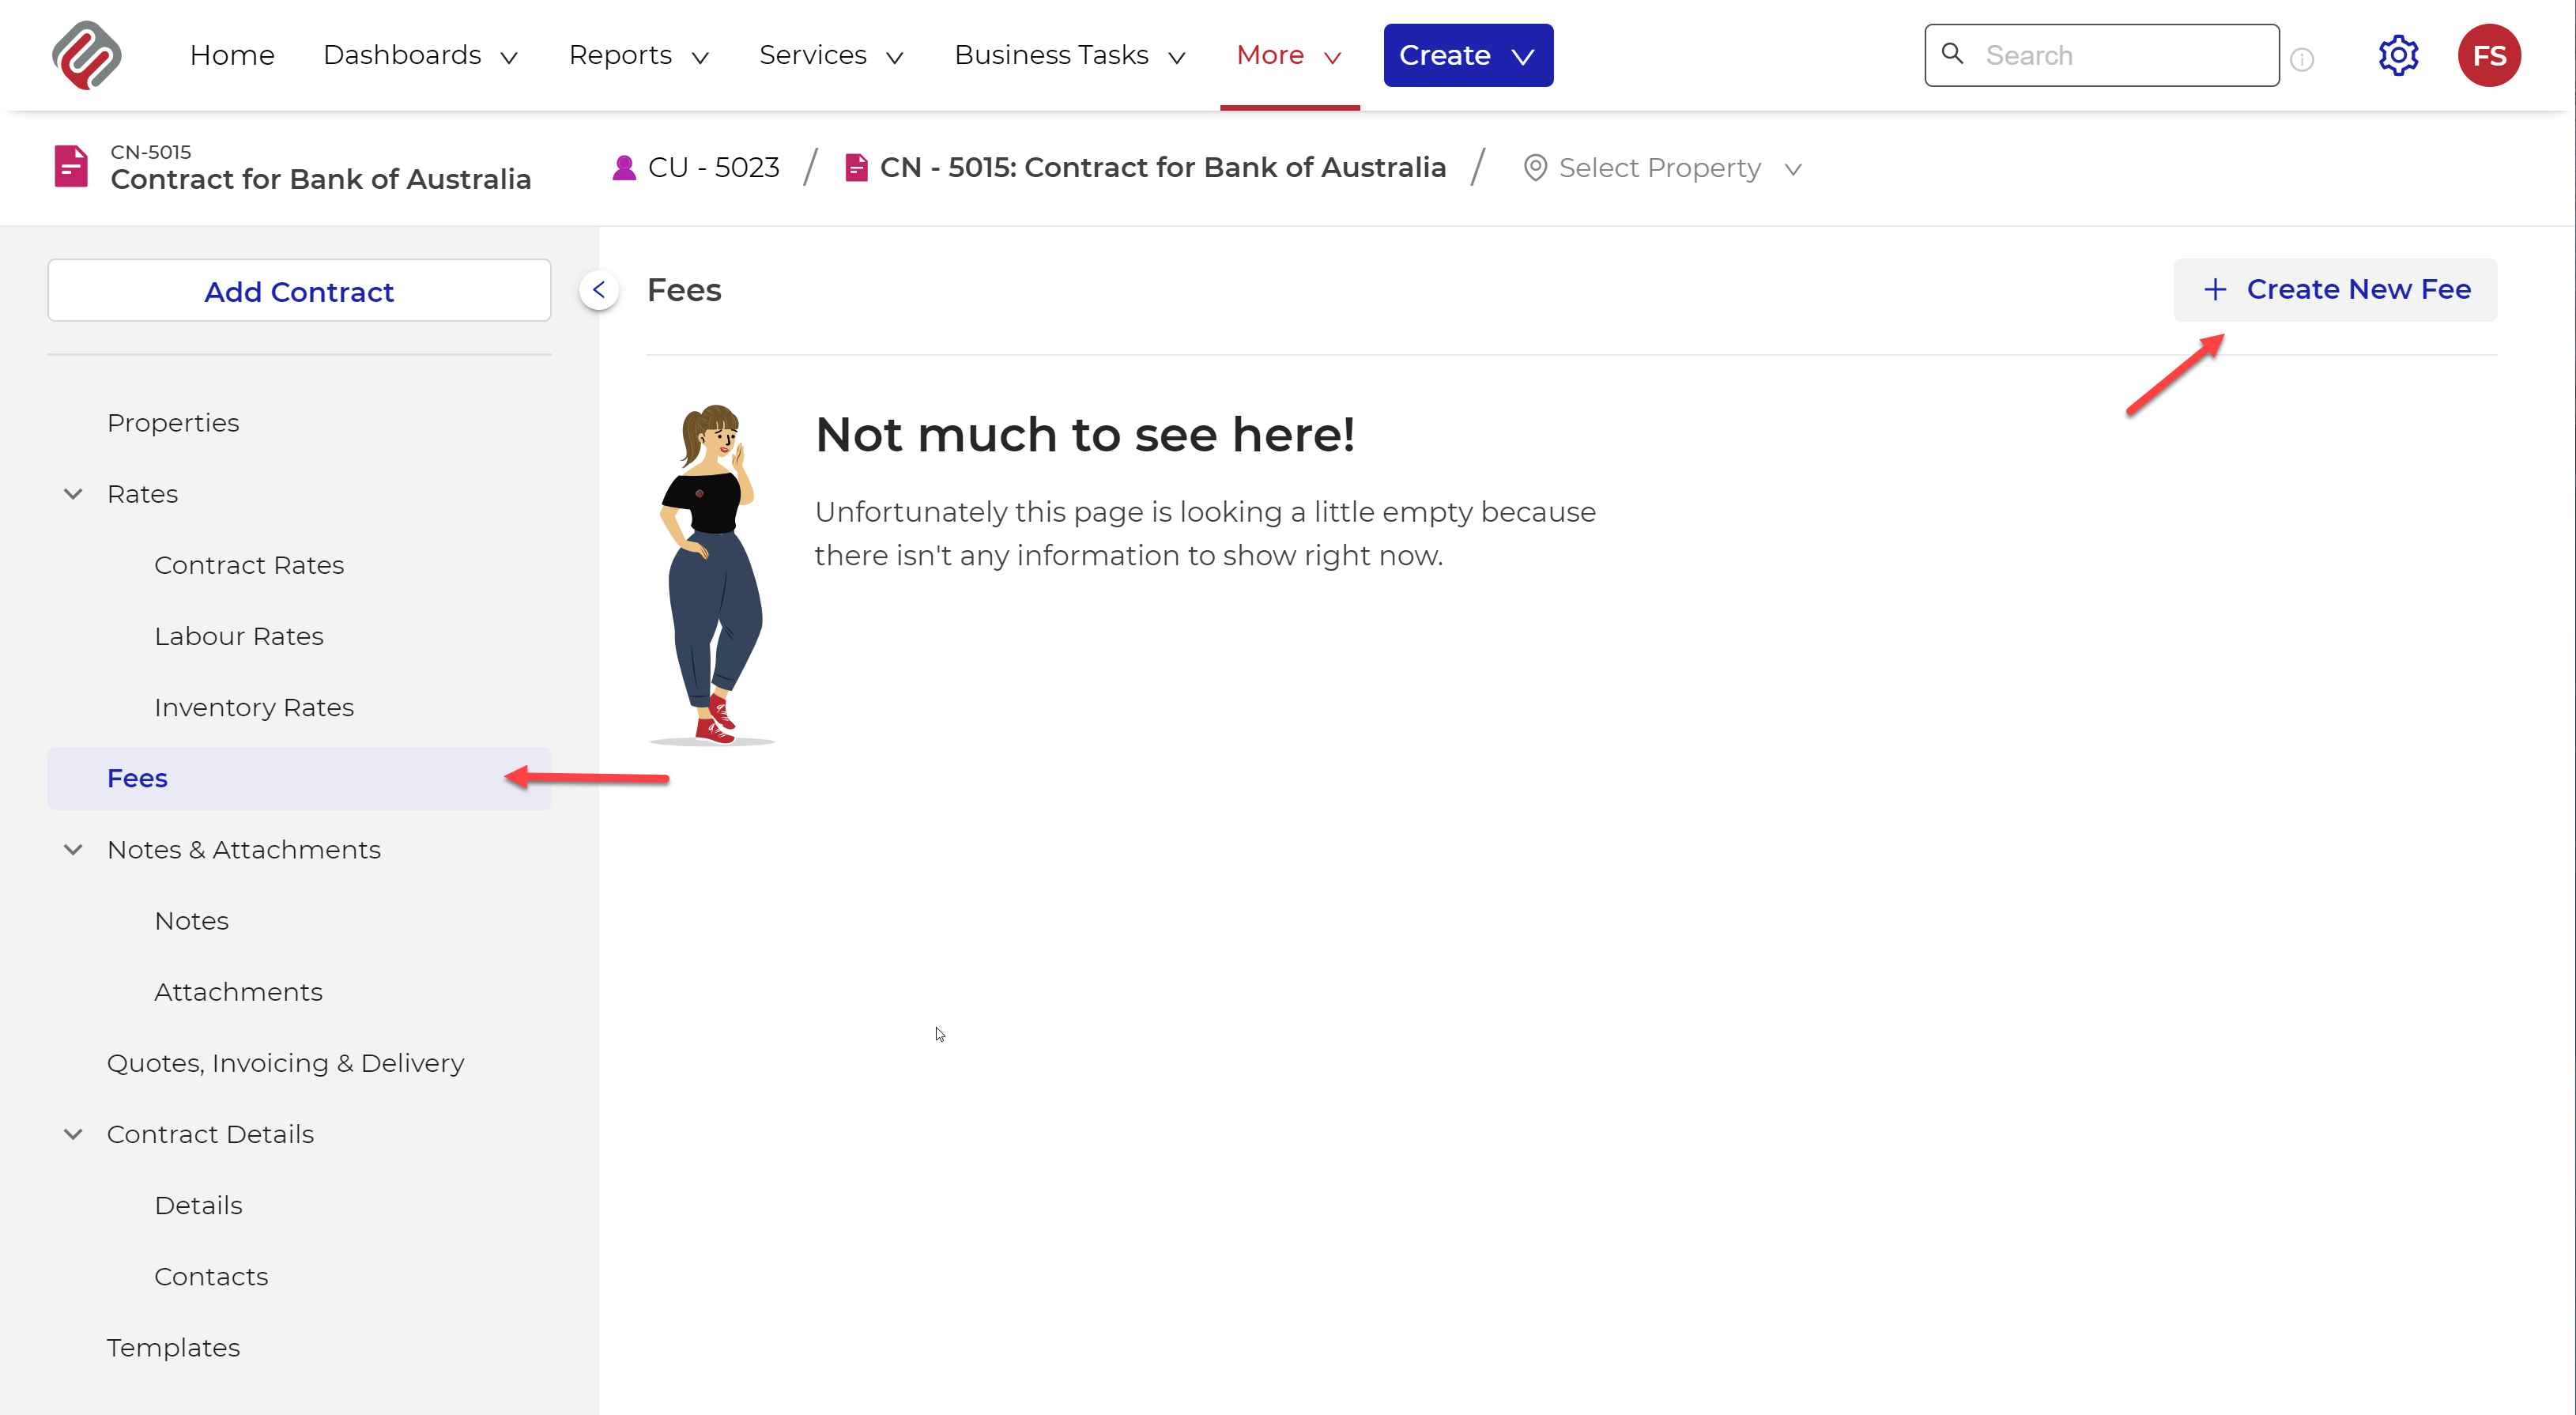Viewport: 2576px width, 1415px height.
Task: Select Fees in the sidebar
Action: 299,778
